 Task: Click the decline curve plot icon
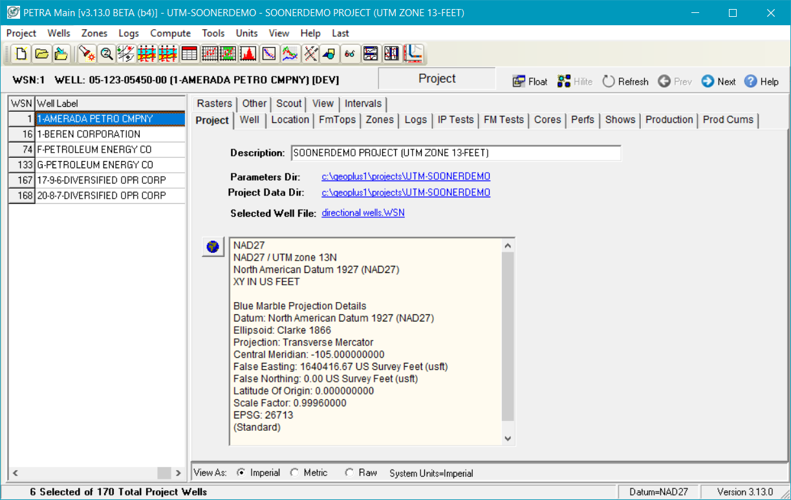(x=269, y=54)
